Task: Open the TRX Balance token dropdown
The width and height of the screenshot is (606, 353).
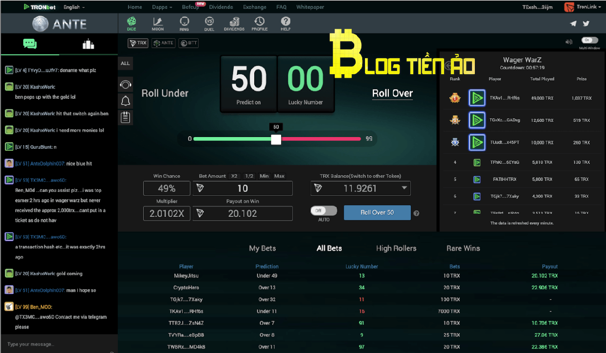Action: [361, 189]
